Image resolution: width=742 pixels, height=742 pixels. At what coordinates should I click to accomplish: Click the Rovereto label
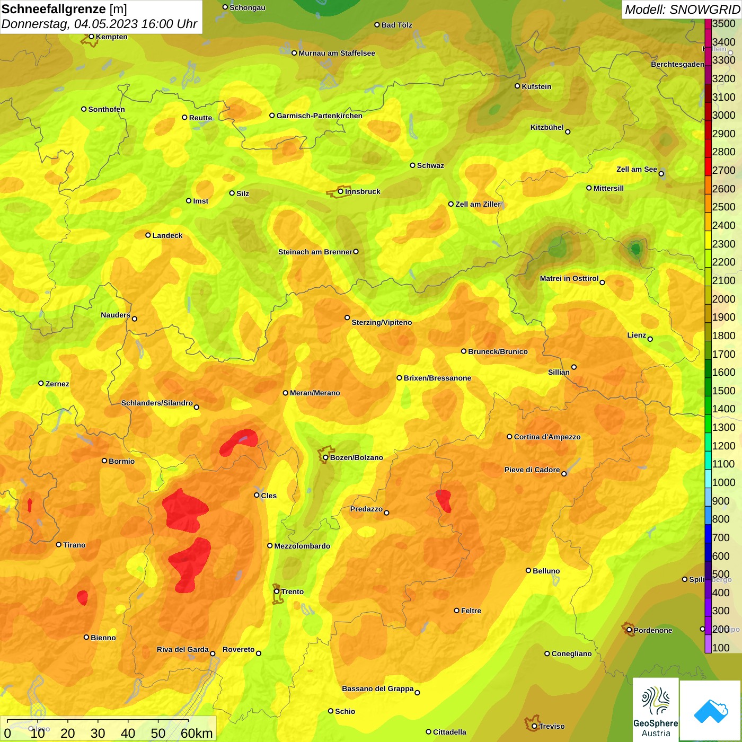[x=238, y=649]
